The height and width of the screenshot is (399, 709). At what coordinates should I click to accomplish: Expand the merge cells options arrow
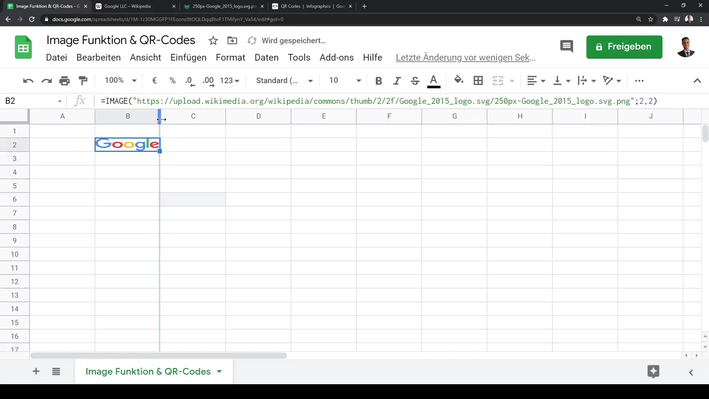pyautogui.click(x=512, y=81)
